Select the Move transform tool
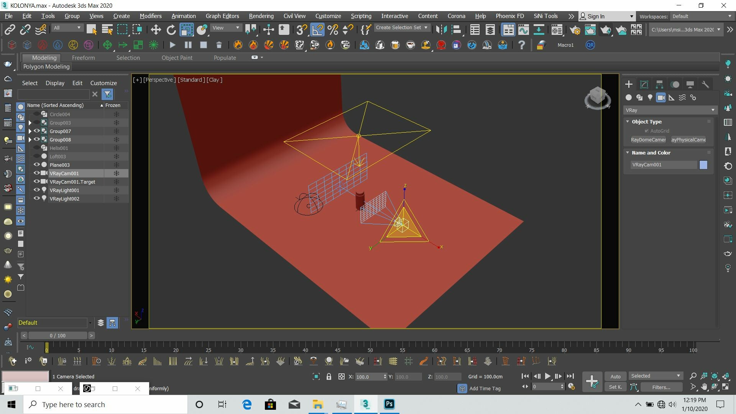 [x=155, y=30]
